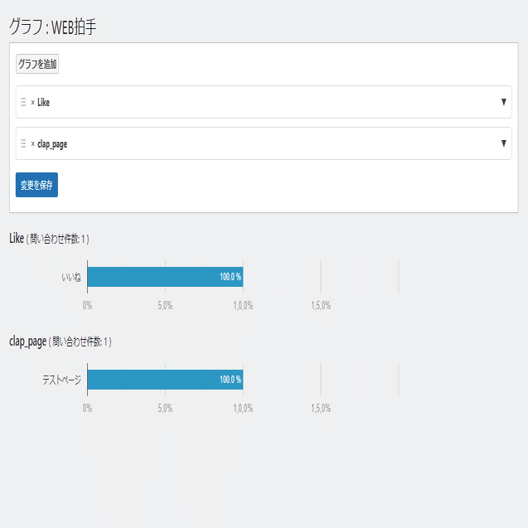Click the テストページ label beside the chart bar

(x=62, y=380)
